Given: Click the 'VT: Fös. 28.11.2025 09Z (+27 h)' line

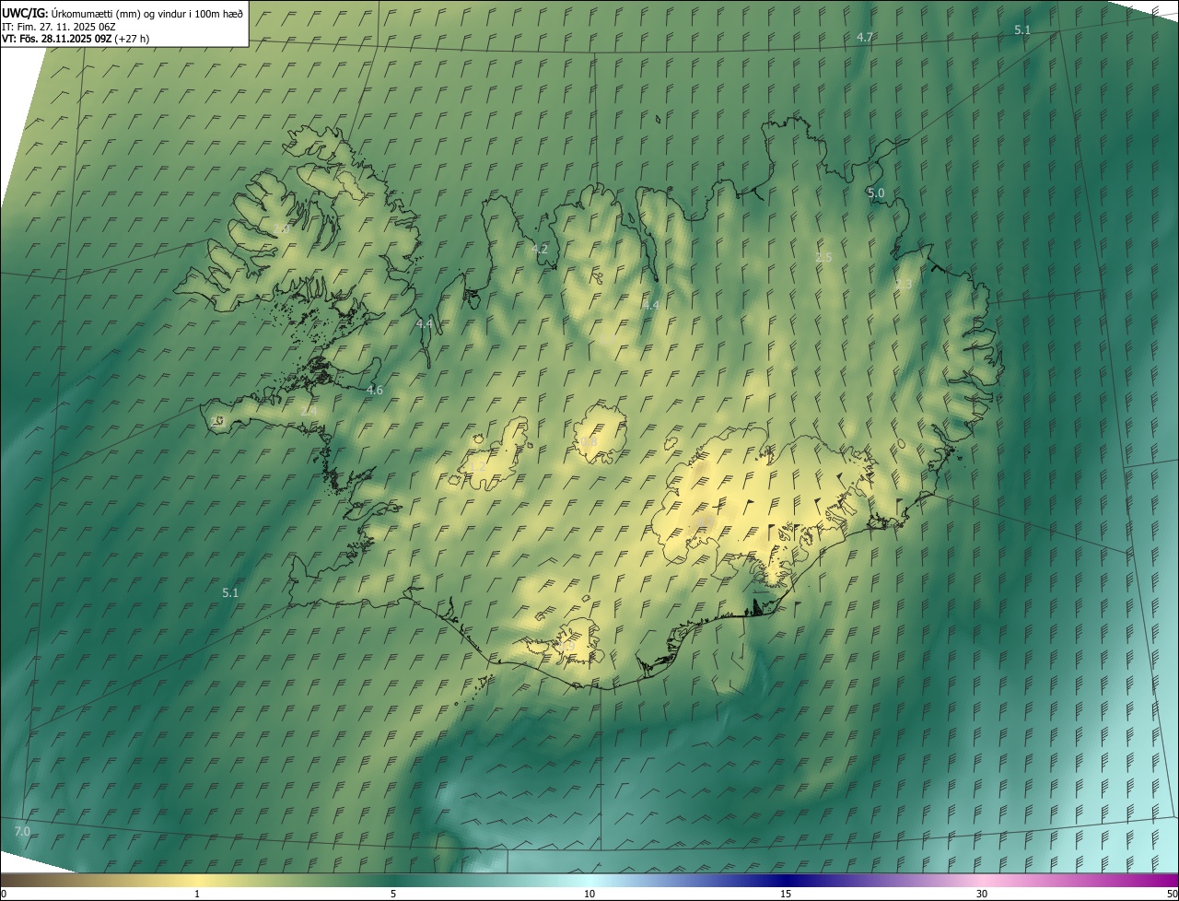Looking at the screenshot, I should pos(76,39).
